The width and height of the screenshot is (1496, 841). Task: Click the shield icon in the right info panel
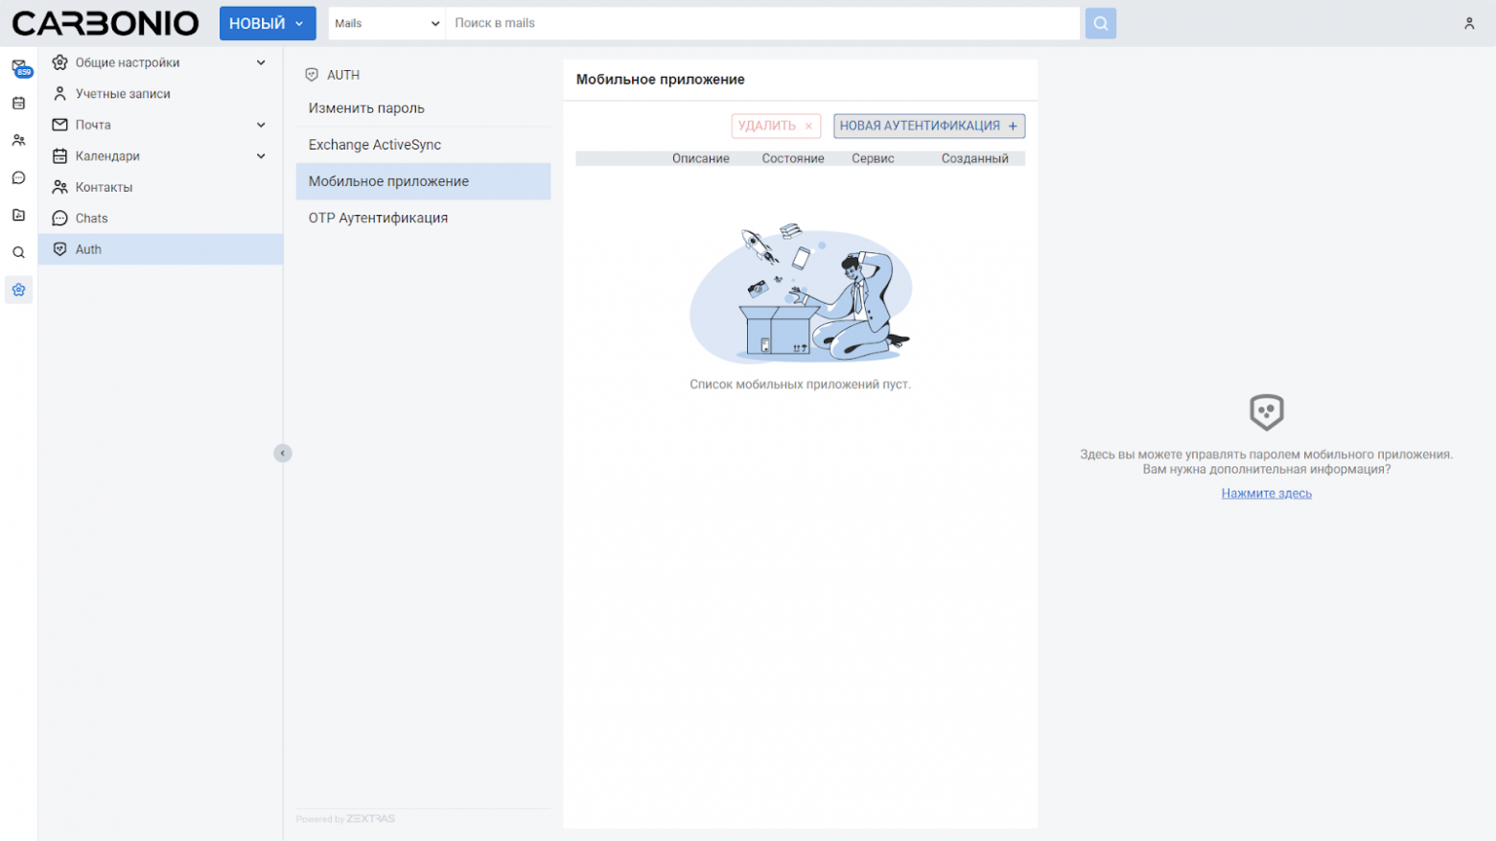(x=1266, y=412)
